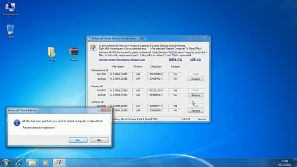Click 'Restart computer right now?' text

click(x=39, y=128)
